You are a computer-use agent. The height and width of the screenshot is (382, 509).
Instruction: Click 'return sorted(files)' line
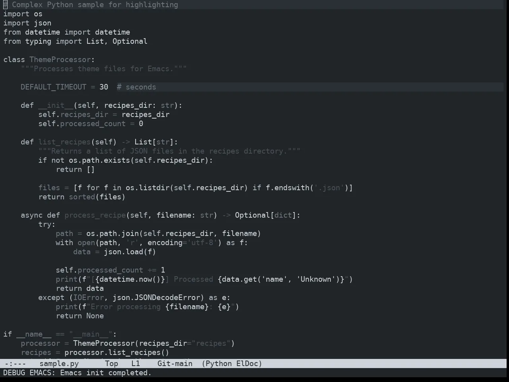82,197
